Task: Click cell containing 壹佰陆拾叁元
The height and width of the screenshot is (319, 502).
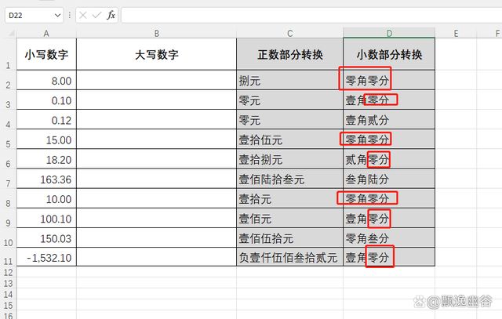Action: [290, 179]
